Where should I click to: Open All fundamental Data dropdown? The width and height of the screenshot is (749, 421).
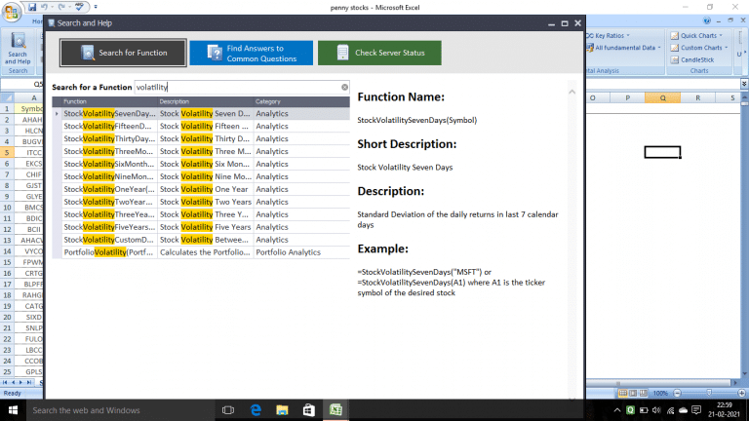pyautogui.click(x=624, y=48)
